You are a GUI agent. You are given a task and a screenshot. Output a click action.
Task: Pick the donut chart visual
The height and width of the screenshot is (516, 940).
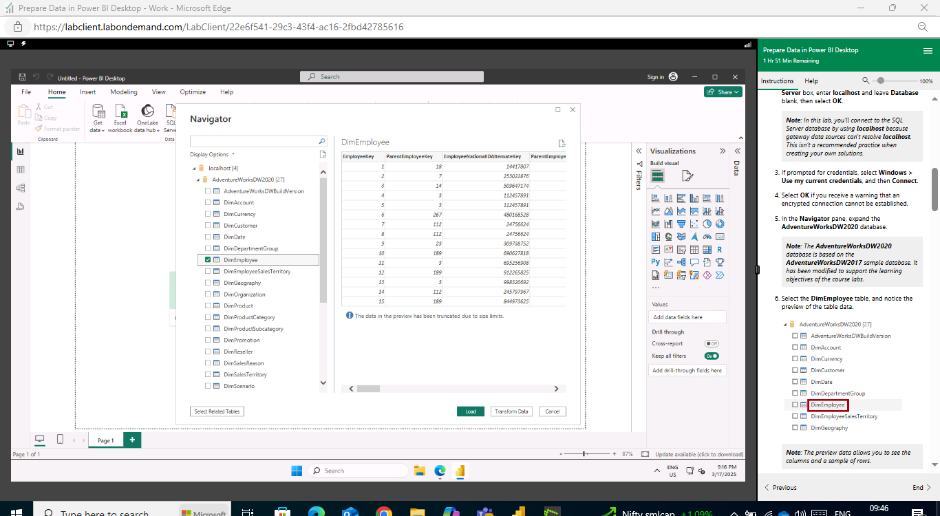pos(720,224)
